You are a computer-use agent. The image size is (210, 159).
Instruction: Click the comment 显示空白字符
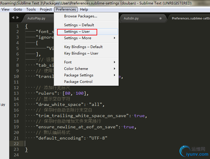(57, 99)
